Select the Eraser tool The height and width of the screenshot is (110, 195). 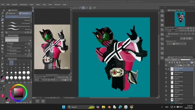[x=2, y=23]
